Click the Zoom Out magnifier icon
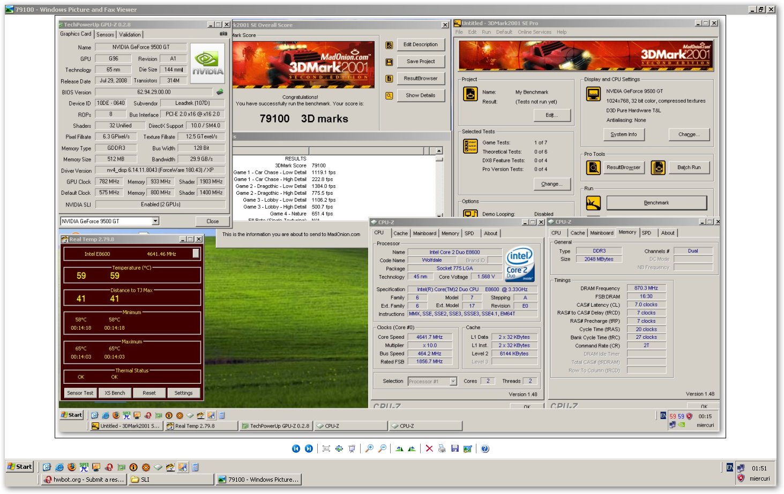Viewport: 784px width, 494px height. coord(382,449)
